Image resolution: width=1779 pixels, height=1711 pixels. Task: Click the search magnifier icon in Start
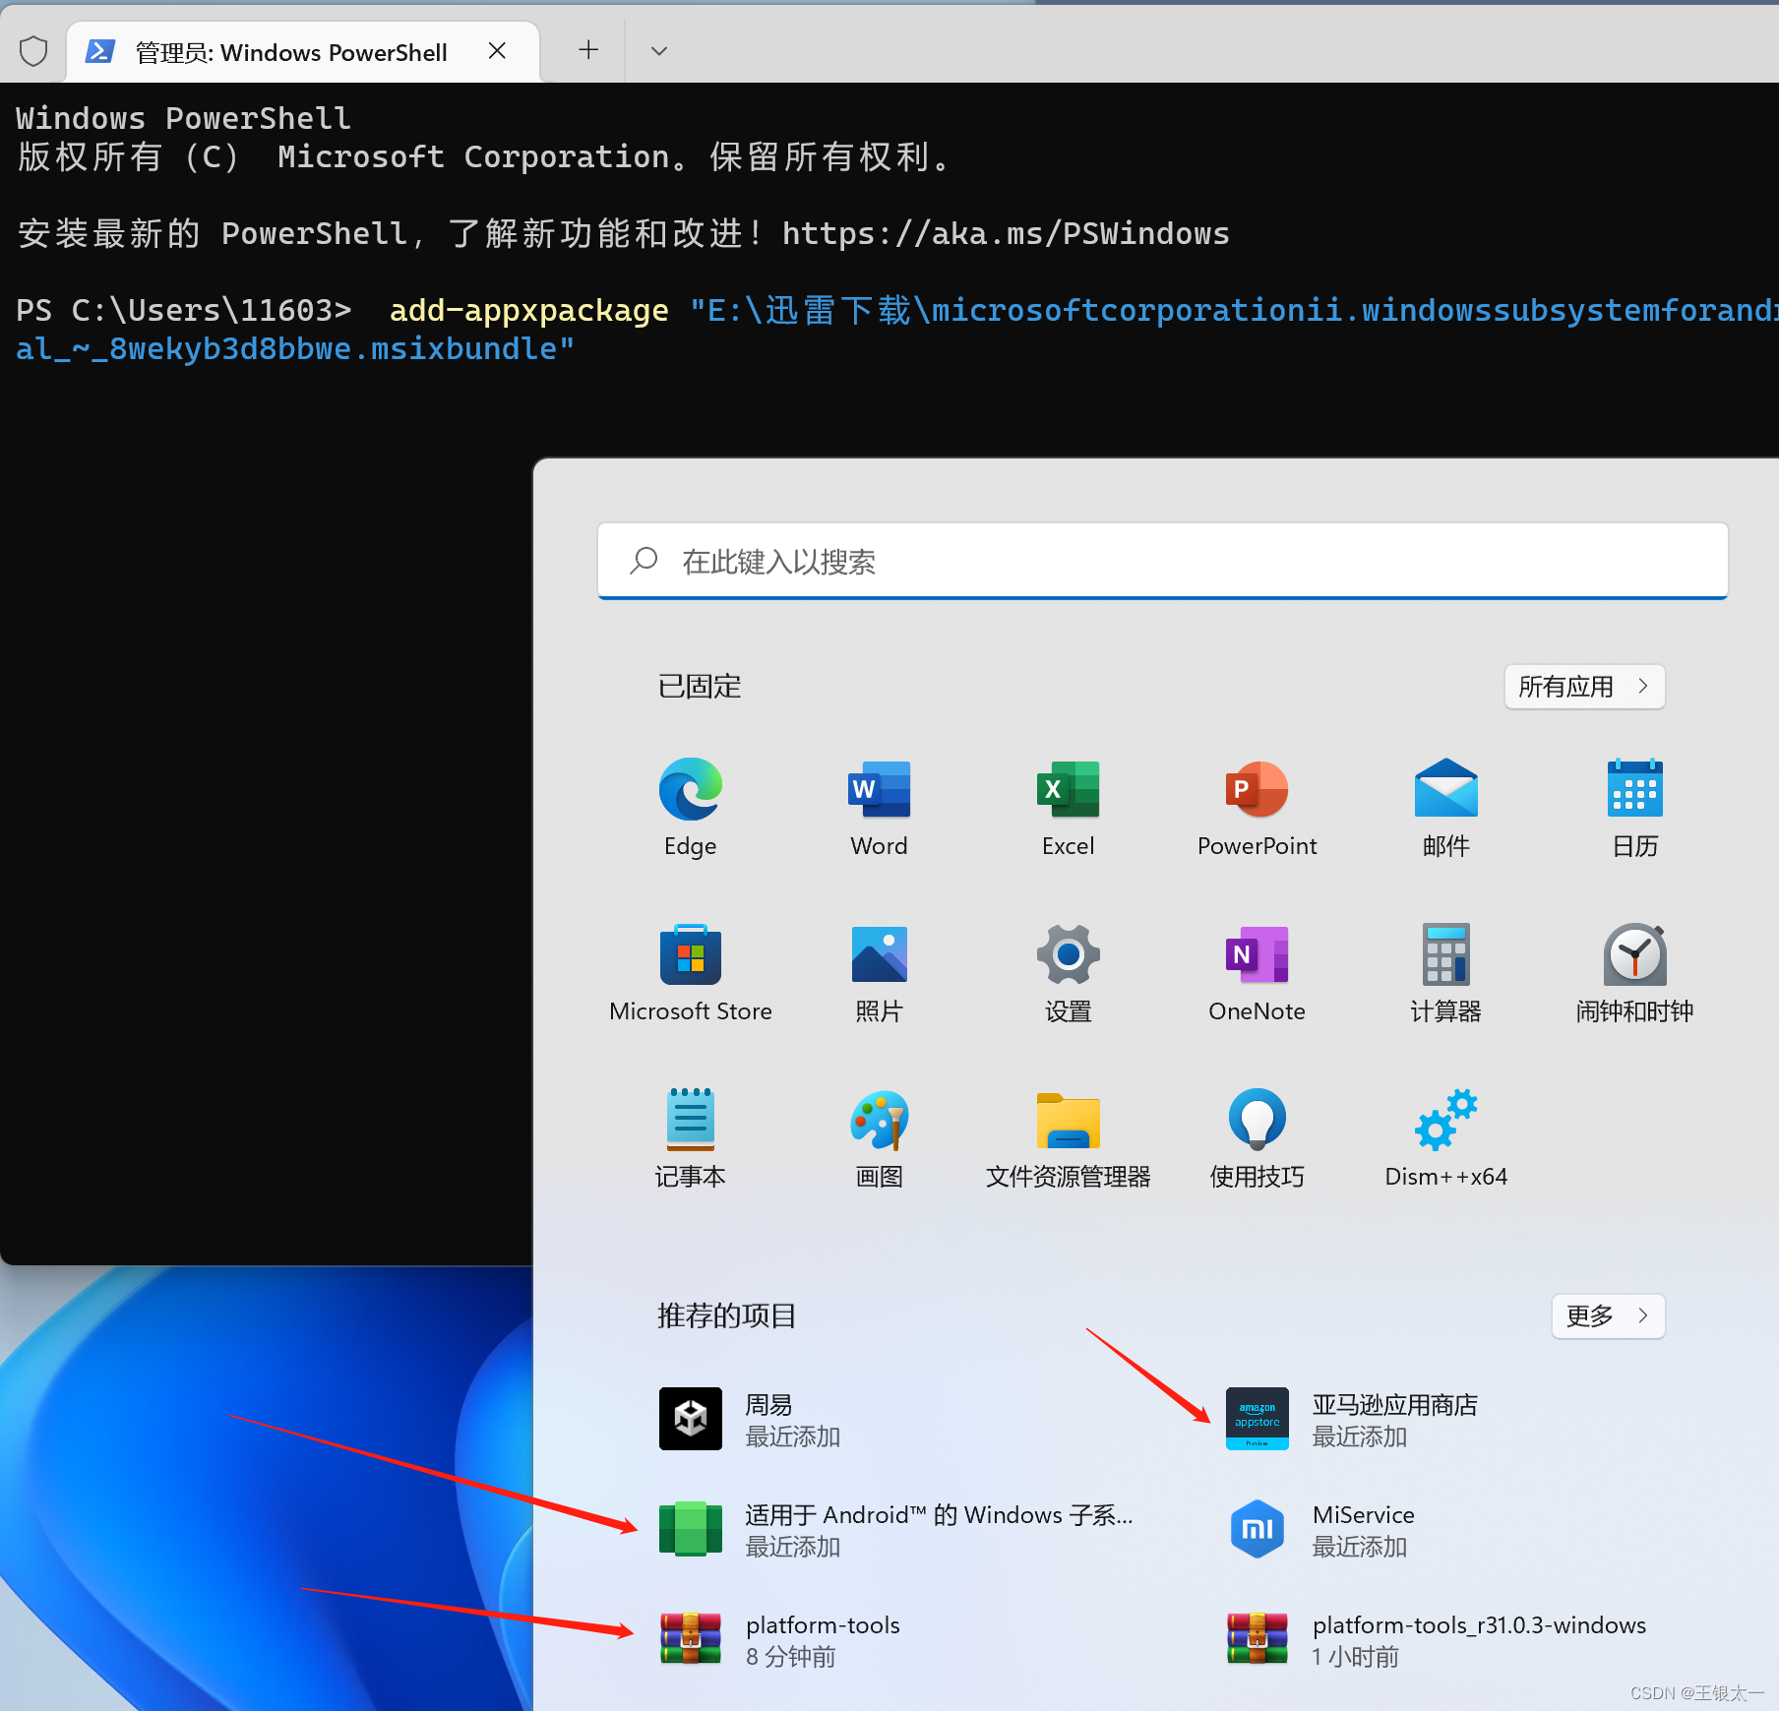pos(644,561)
